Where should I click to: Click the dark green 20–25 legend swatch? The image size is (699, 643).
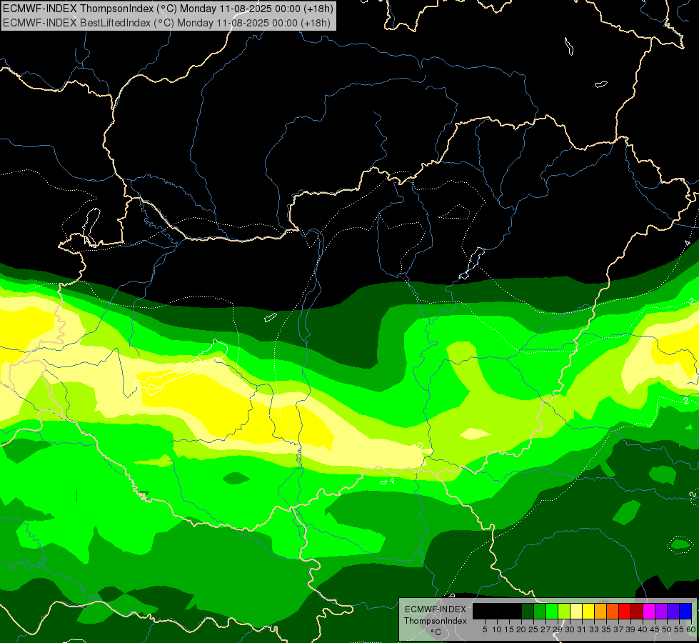528,611
